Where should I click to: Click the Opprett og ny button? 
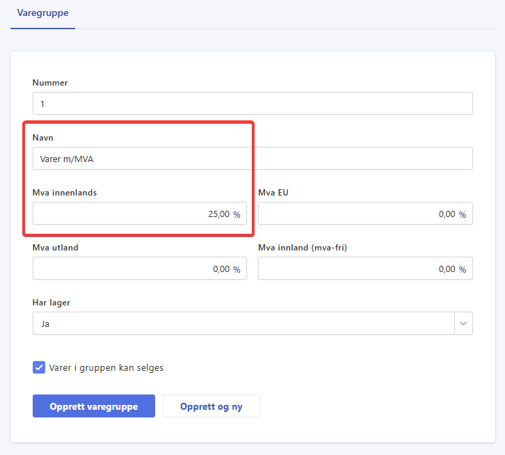(211, 406)
